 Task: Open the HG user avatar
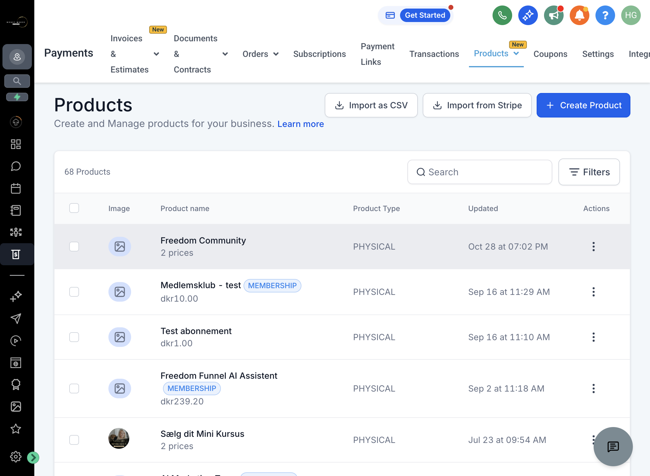coord(631,15)
